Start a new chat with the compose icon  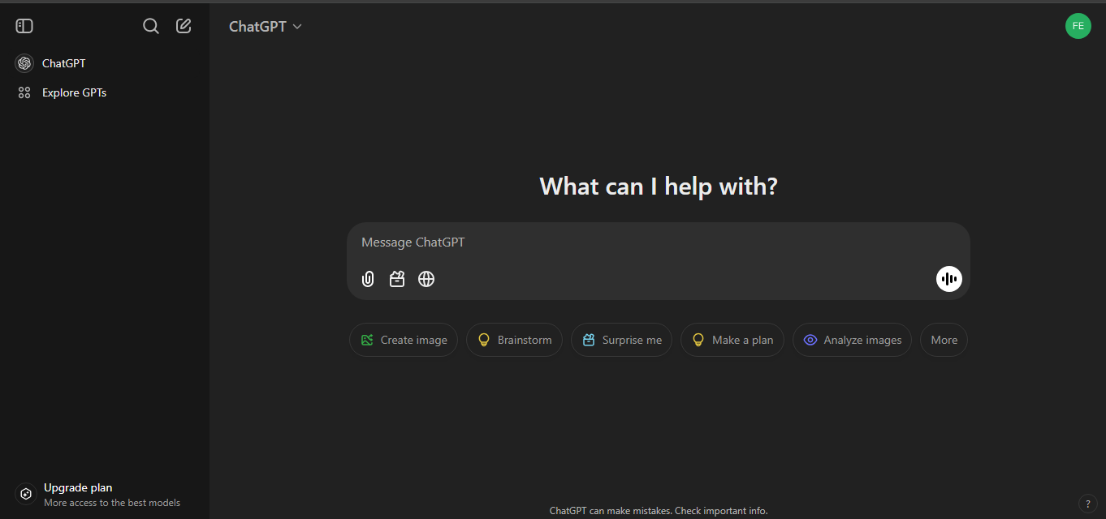[x=184, y=26]
